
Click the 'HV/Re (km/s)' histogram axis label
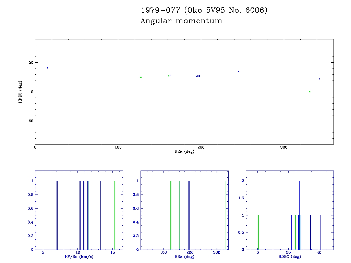(79, 256)
